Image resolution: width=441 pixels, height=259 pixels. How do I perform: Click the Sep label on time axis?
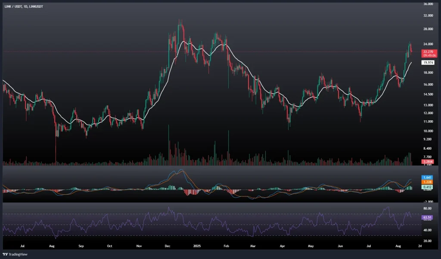point(81,246)
